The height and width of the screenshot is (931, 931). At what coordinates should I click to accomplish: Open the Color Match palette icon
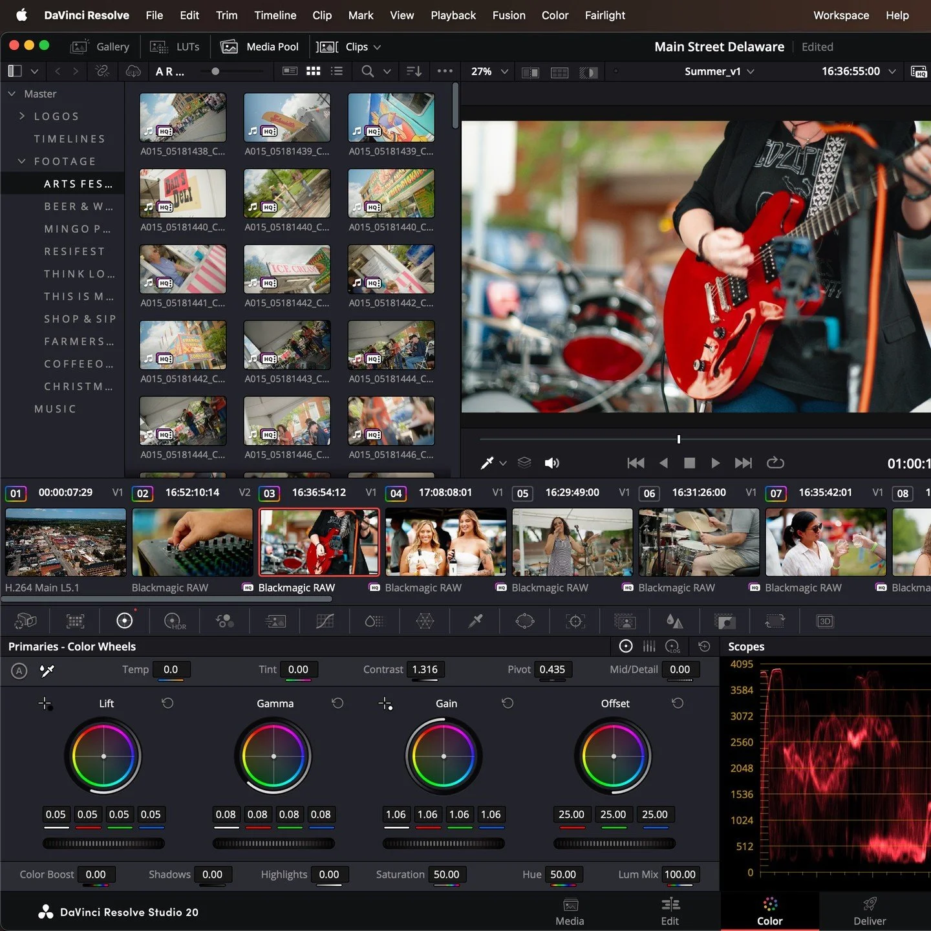point(75,621)
